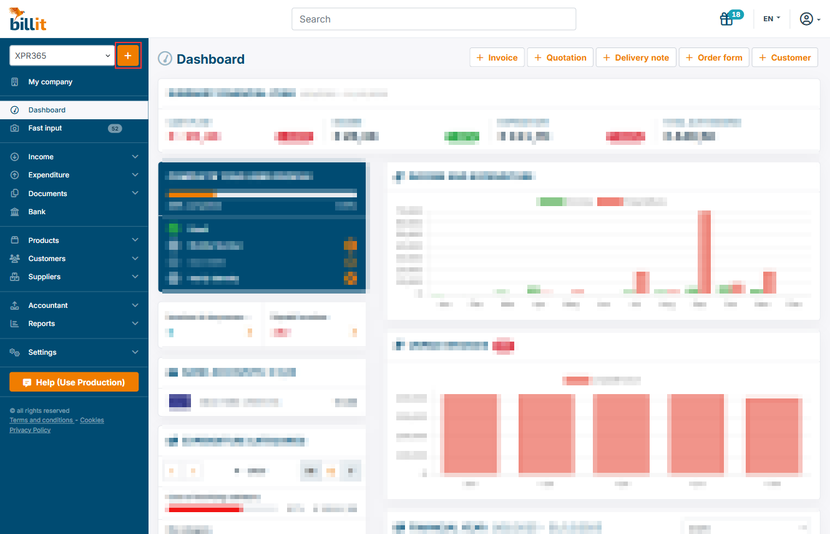Click the orange plus add company button

[128, 56]
